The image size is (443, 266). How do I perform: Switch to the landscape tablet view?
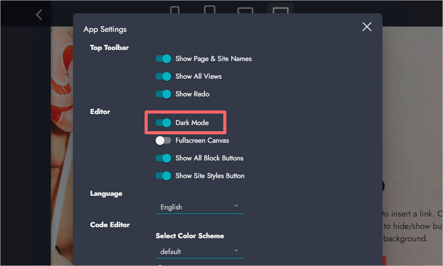[245, 11]
